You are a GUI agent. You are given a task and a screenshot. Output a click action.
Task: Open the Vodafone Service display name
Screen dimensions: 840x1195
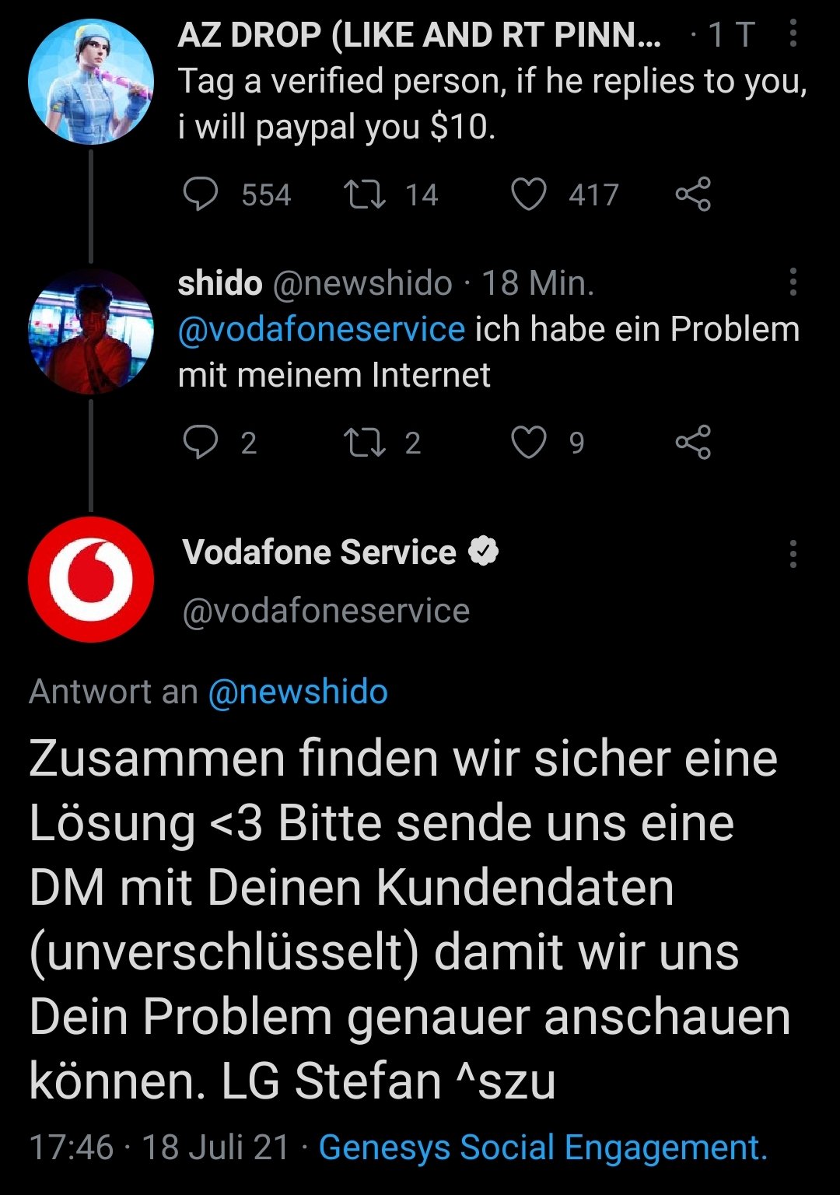pos(319,552)
